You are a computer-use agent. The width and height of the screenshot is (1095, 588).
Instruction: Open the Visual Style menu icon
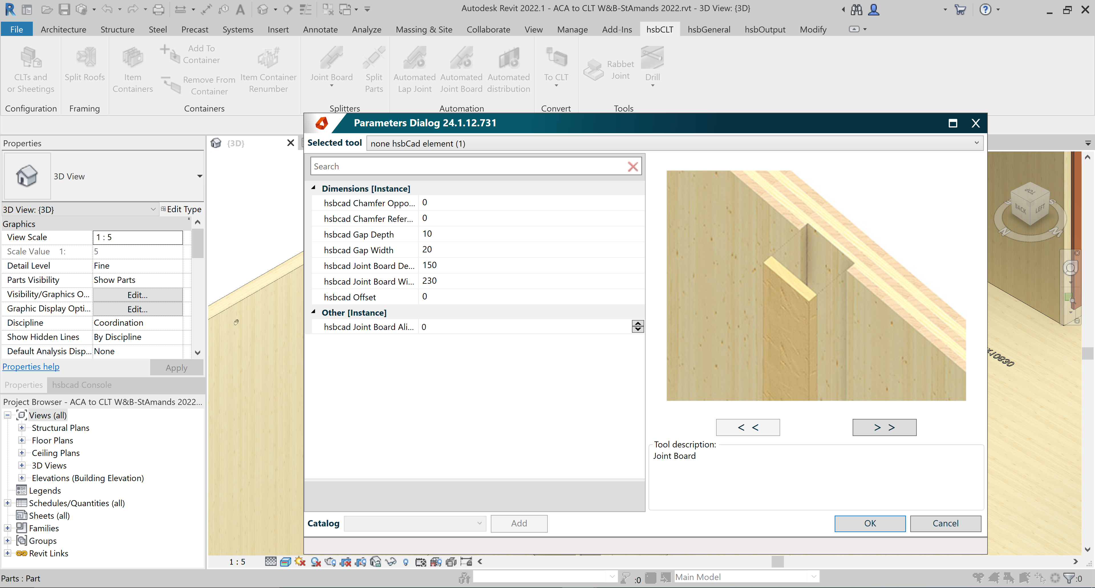(286, 562)
